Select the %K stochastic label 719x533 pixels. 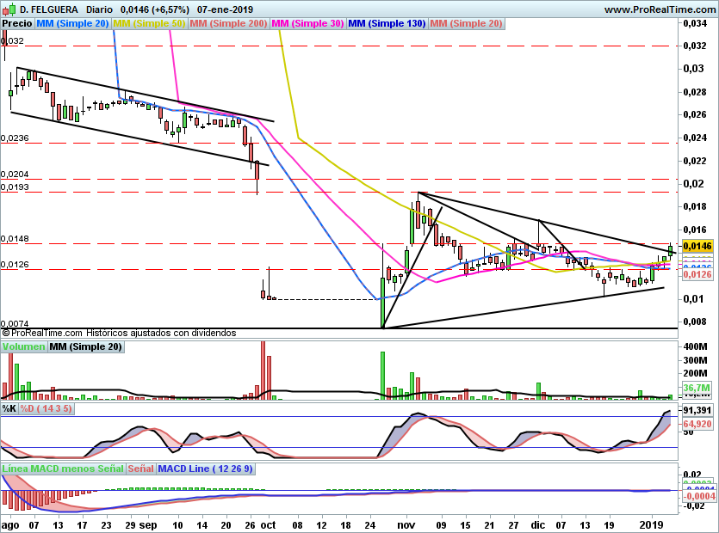pos(9,408)
